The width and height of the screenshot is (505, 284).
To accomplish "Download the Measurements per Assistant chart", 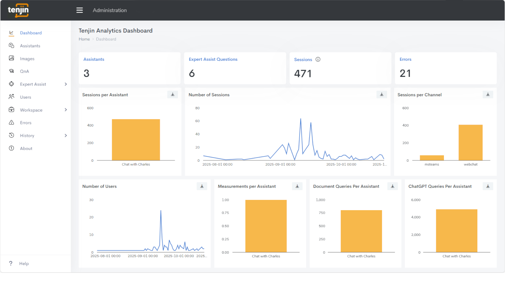I will (297, 186).
